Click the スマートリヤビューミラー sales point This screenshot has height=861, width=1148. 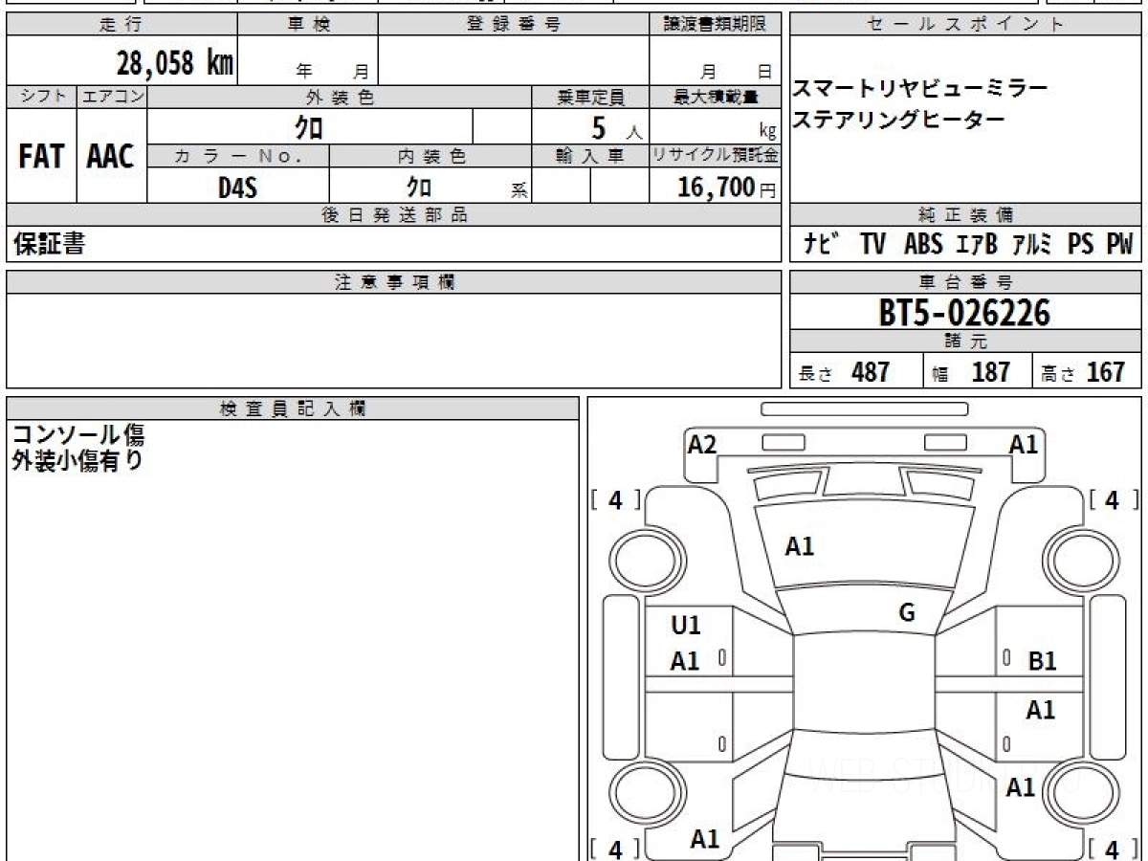920,89
